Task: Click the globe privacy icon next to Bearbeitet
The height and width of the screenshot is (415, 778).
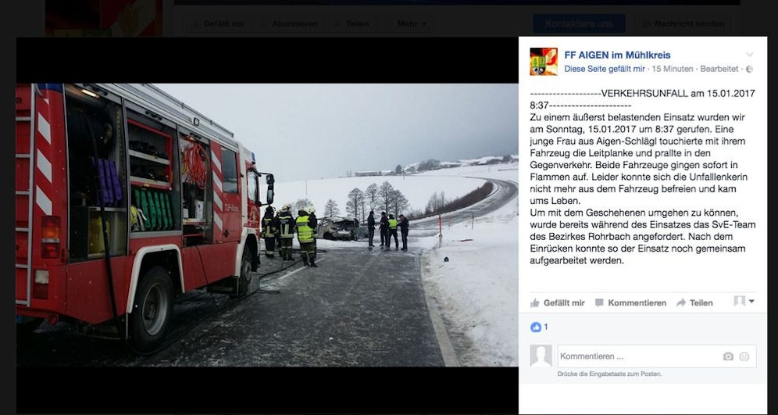Action: 749,69
